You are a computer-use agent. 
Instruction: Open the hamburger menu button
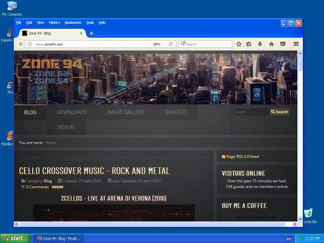pyautogui.click(x=296, y=44)
